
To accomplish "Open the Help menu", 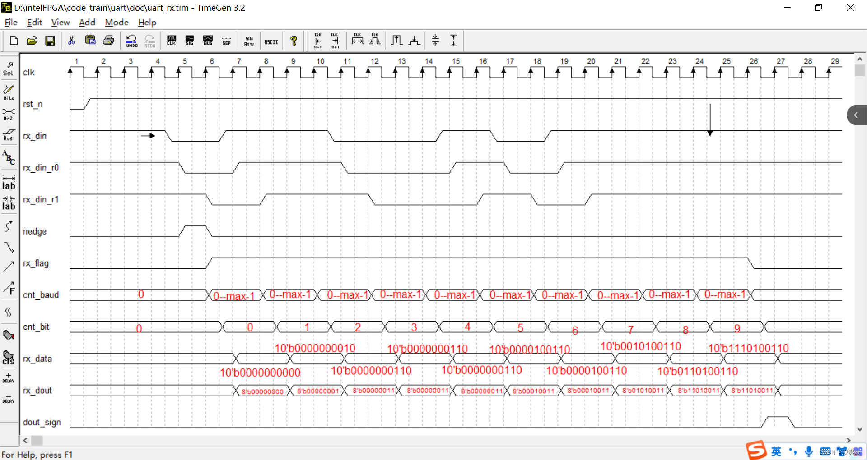I will coord(147,22).
